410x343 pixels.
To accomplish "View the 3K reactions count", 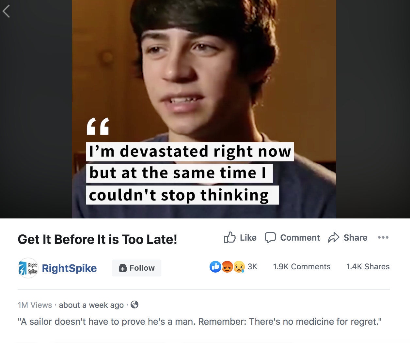I will [x=252, y=267].
